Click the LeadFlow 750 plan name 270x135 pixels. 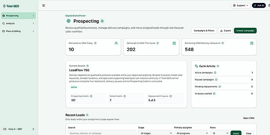click(x=79, y=70)
